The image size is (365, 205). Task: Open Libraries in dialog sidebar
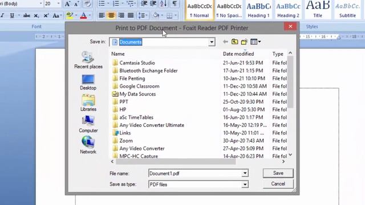tap(88, 102)
